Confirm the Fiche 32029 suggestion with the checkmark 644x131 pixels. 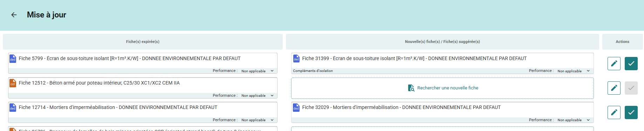pos(631,112)
